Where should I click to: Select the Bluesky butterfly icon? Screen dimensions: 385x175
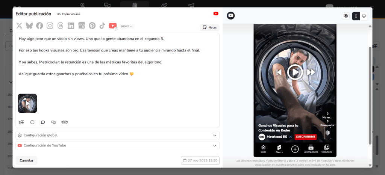pos(29,26)
